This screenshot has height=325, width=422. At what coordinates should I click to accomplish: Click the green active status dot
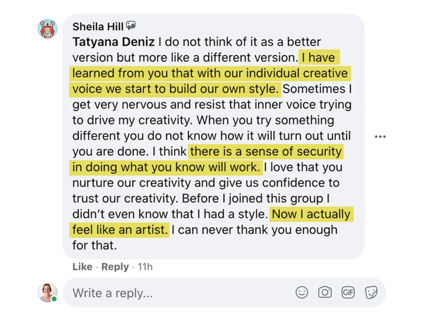(x=54, y=299)
